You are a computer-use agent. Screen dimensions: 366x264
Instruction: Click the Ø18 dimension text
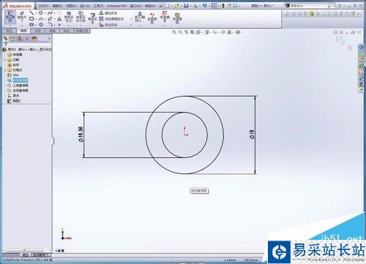pyautogui.click(x=252, y=135)
